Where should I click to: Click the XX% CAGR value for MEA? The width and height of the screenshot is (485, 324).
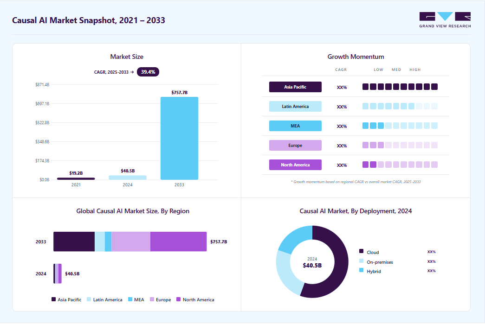coord(342,127)
